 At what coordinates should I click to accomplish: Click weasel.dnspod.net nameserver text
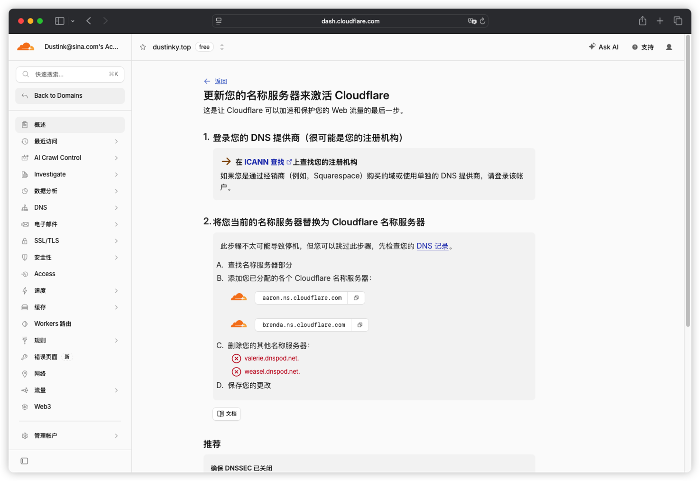pyautogui.click(x=272, y=372)
